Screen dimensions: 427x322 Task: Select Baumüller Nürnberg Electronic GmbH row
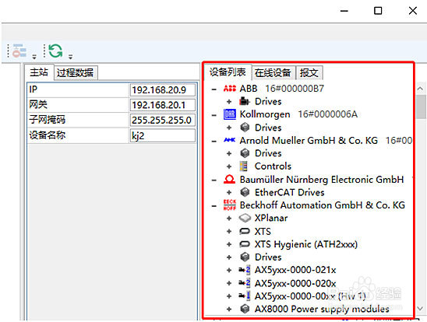(322, 180)
